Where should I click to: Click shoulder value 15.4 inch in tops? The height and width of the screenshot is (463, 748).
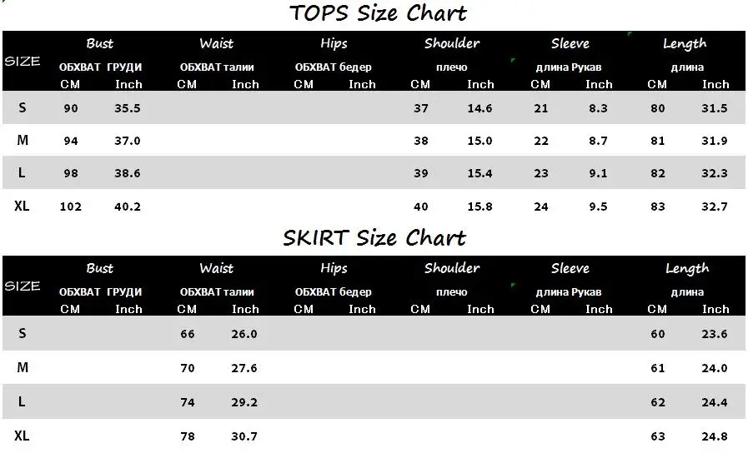tap(479, 173)
